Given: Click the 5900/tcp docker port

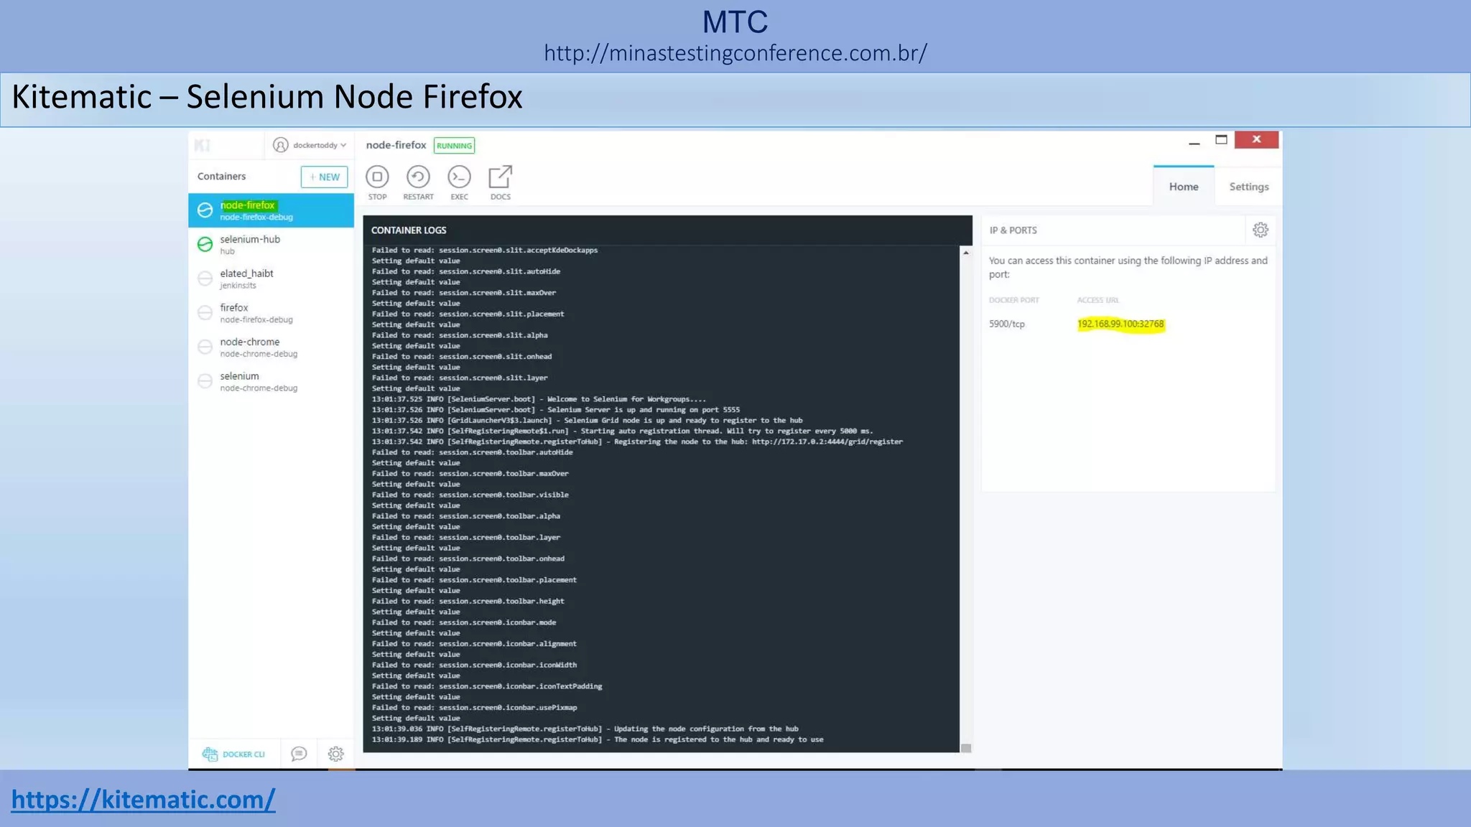Looking at the screenshot, I should (x=1006, y=324).
